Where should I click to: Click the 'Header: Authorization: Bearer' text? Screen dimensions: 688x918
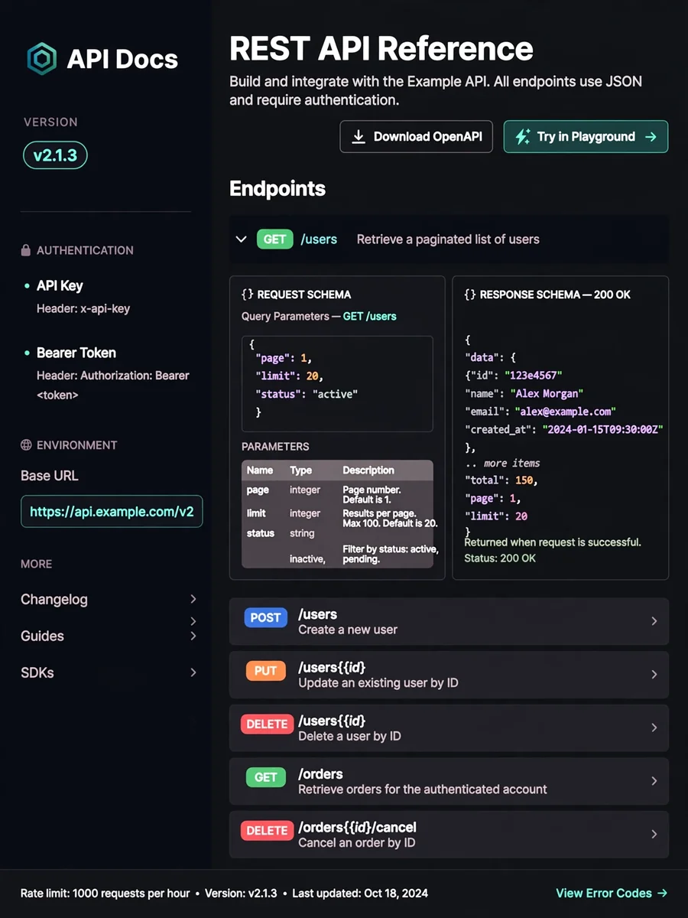113,376
